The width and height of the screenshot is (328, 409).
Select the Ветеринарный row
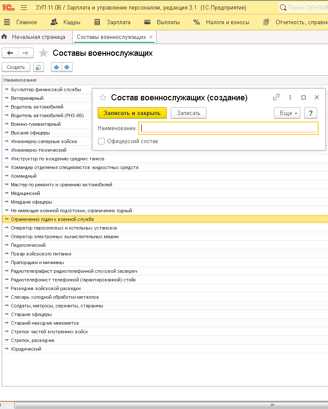click(x=47, y=98)
